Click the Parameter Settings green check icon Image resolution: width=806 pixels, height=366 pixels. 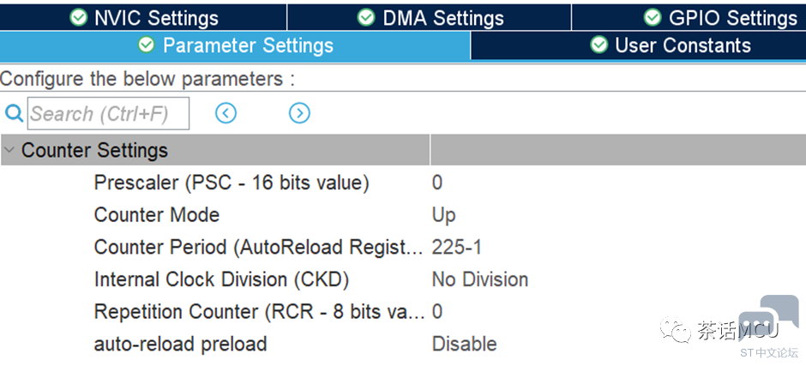pos(147,45)
